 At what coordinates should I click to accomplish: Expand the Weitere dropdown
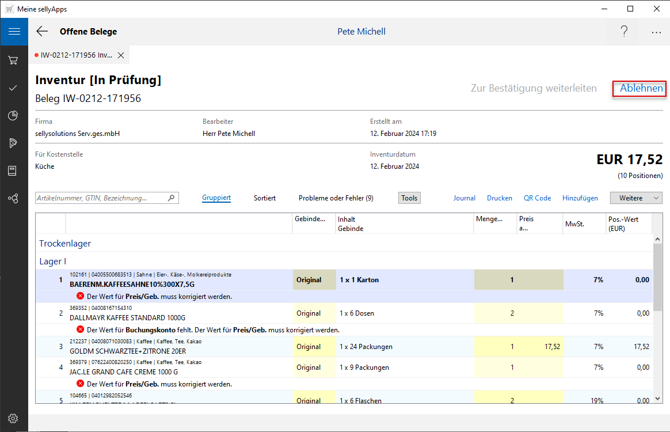636,198
